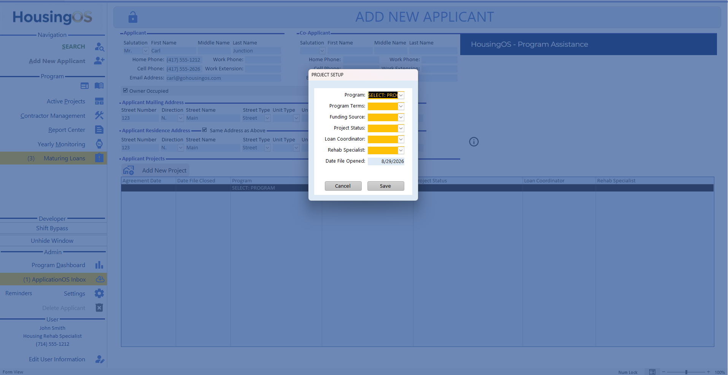Click the Maturing Loans alert icon
This screenshot has height=375, width=728.
[x=99, y=158]
